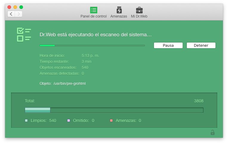Click the total count 3808
The image size is (228, 144).
[199, 101]
